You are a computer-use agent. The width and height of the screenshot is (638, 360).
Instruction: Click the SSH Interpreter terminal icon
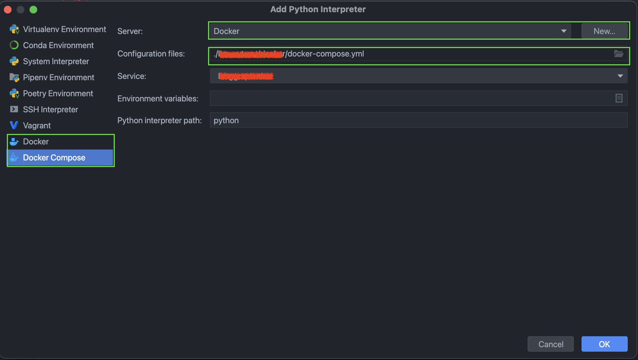coord(14,109)
